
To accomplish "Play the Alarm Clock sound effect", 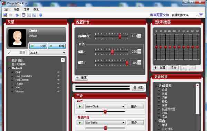I will (x=80, y=106).
